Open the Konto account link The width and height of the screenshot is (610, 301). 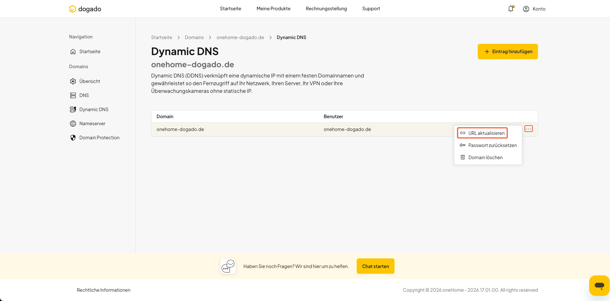539,9
